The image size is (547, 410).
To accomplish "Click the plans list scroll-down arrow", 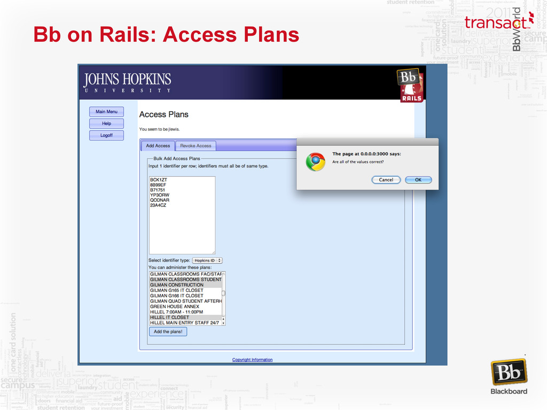I will 224,323.
